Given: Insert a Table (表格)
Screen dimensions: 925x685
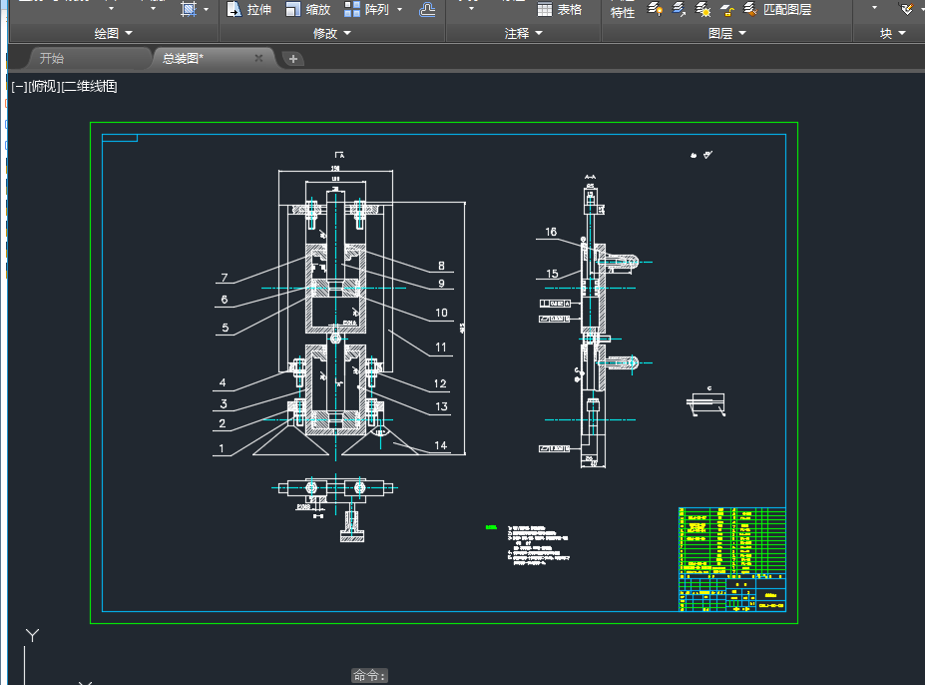Looking at the screenshot, I should point(560,10).
